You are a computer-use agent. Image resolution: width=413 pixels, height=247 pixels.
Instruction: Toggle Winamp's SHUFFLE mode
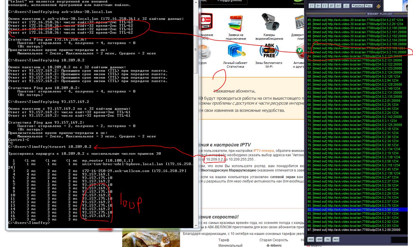(358, 6)
